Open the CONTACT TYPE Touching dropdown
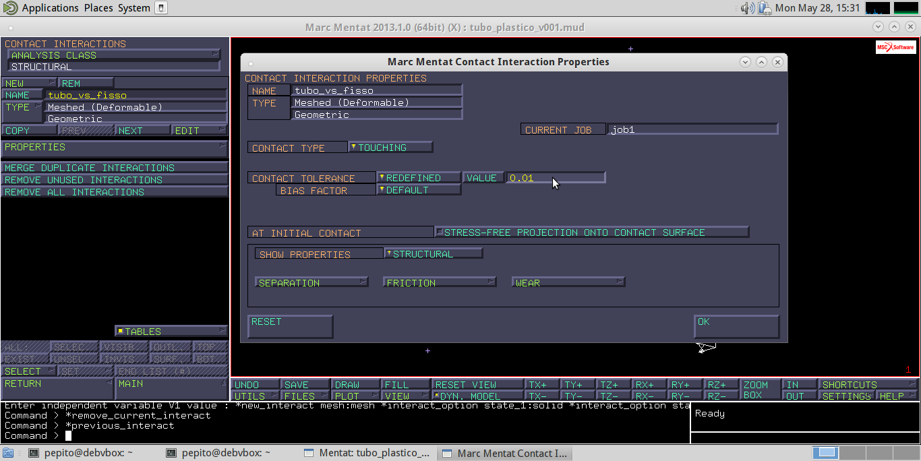921x461 pixels. 390,147
